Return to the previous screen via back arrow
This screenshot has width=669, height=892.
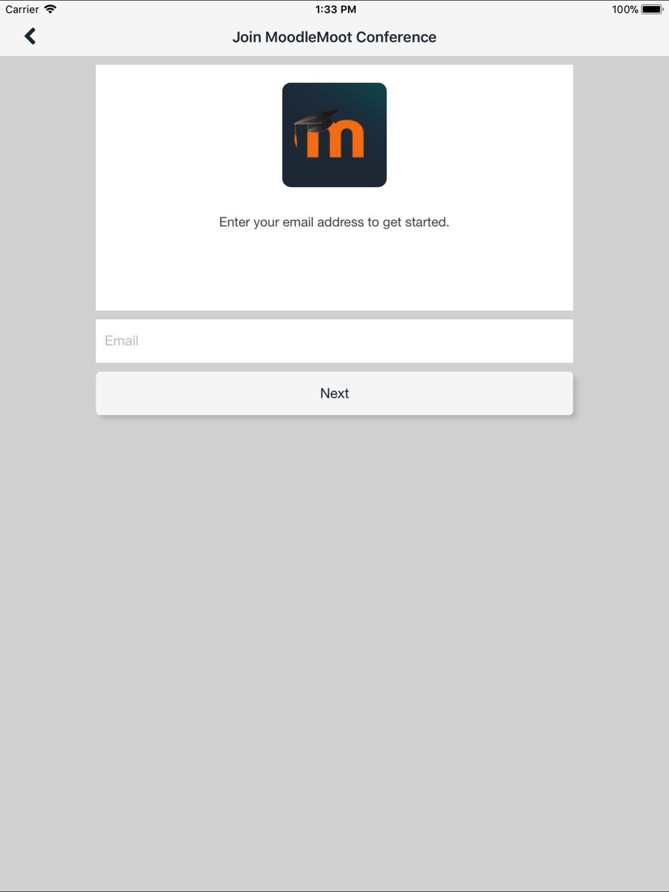click(x=30, y=36)
